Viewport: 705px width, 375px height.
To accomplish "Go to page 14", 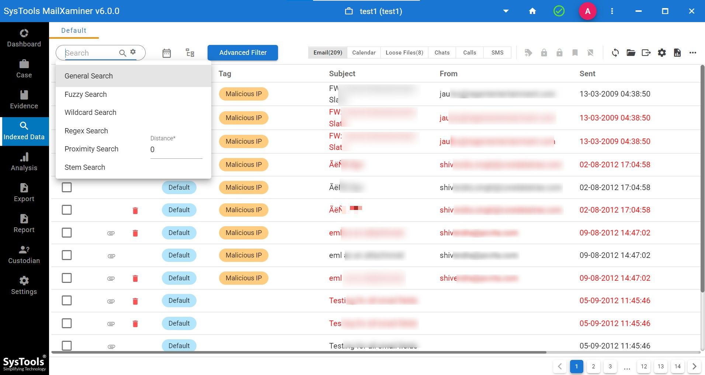I will (x=678, y=367).
